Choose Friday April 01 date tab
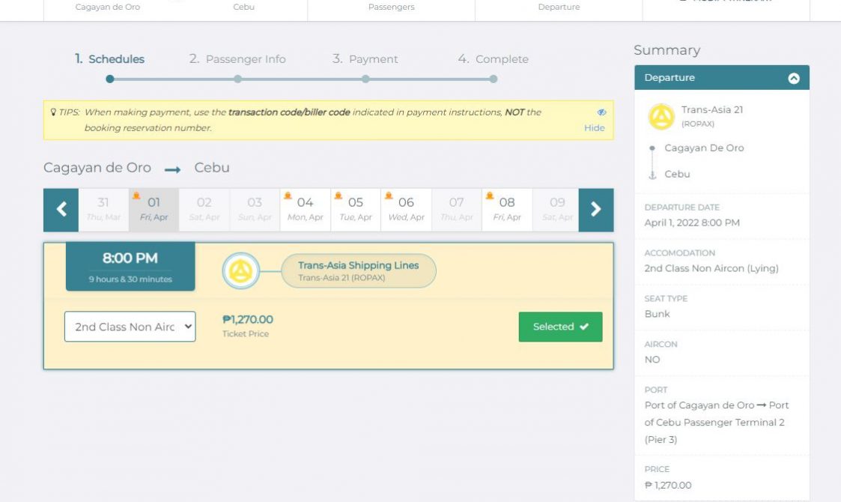 pos(154,210)
